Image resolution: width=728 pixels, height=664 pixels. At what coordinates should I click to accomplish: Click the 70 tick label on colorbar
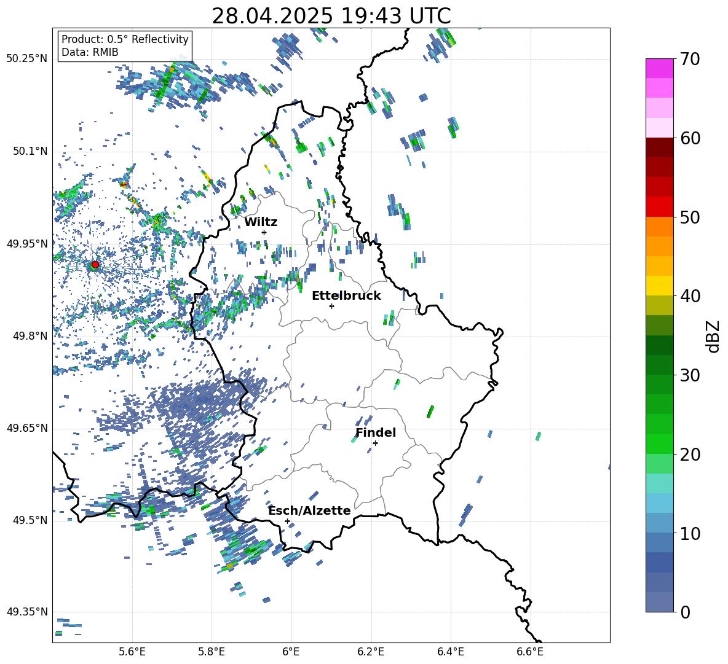[x=690, y=59]
